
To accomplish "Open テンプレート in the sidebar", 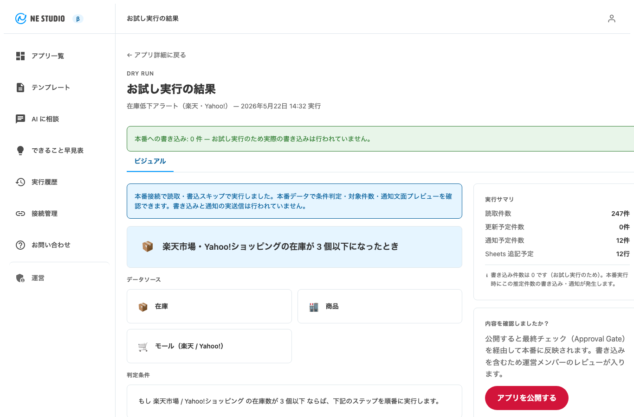I will click(59, 88).
